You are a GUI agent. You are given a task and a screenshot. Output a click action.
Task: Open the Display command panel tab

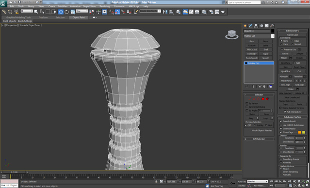coord(267,26)
